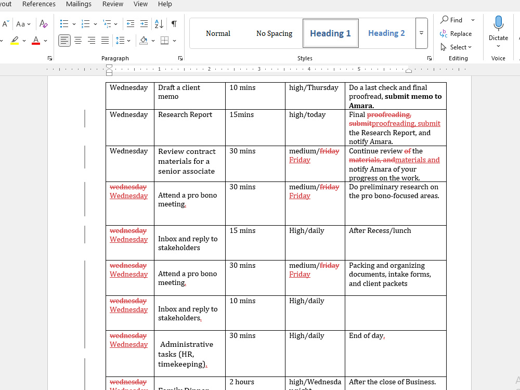Image resolution: width=520 pixels, height=390 pixels.
Task: Click the '15mins' duration cell
Action: (x=255, y=128)
